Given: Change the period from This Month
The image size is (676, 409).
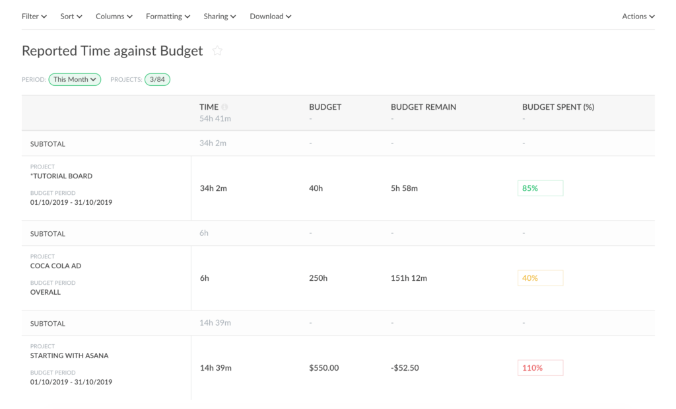Looking at the screenshot, I should (75, 79).
